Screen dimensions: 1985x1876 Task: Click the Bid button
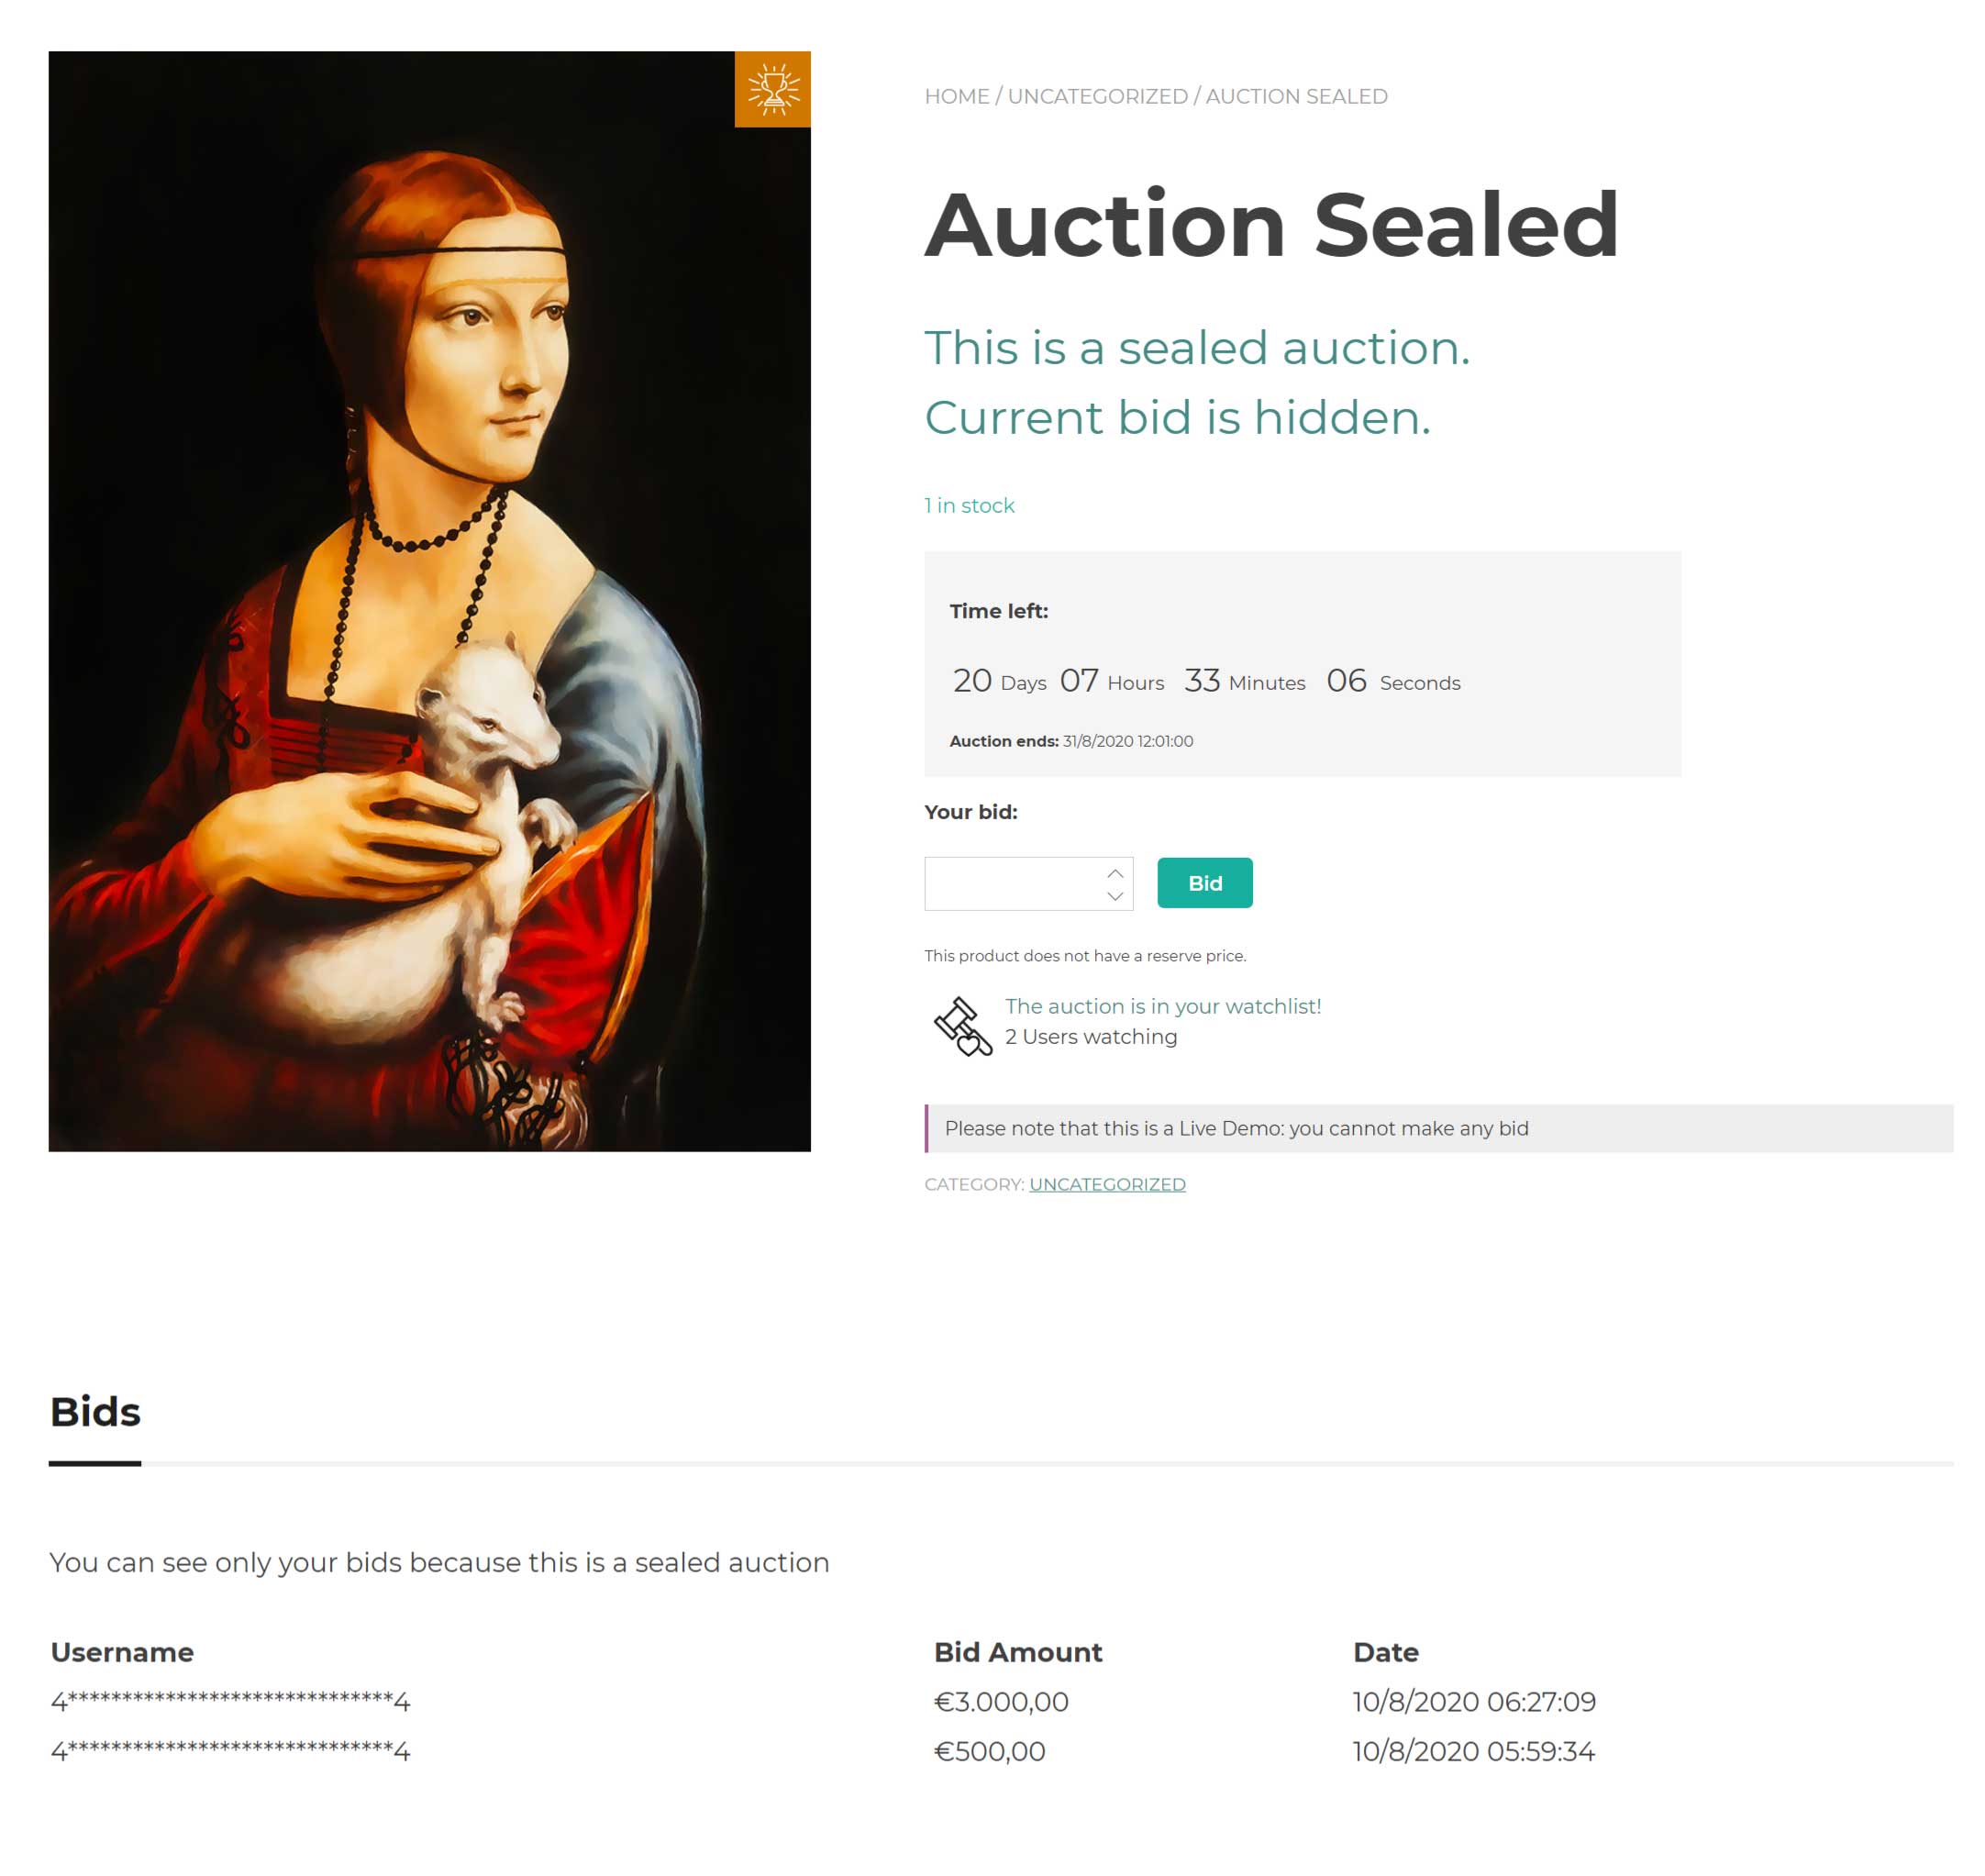click(1204, 882)
